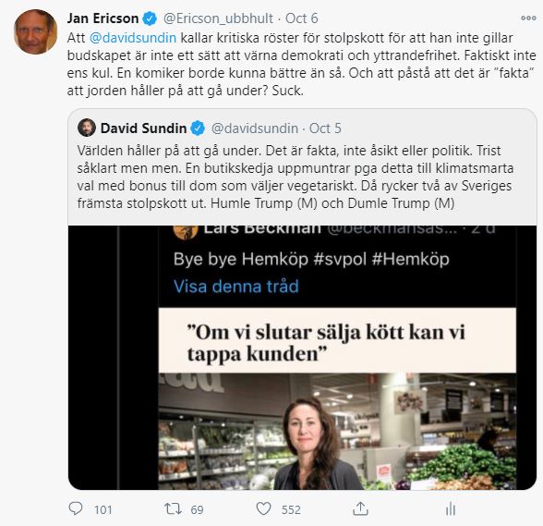Click the Oct 6 timestamp
The width and height of the screenshot is (543, 526).
[302, 18]
